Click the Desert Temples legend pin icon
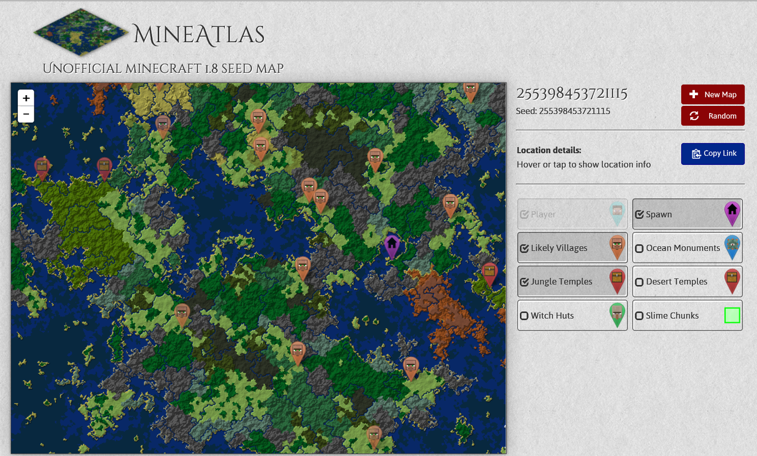Image resolution: width=757 pixels, height=456 pixels. (x=732, y=282)
